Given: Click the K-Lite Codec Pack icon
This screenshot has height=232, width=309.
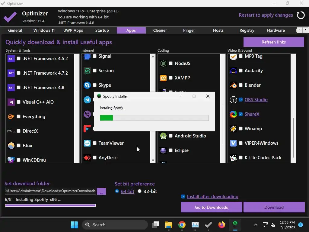Looking at the screenshot, I should pyautogui.click(x=233, y=158).
